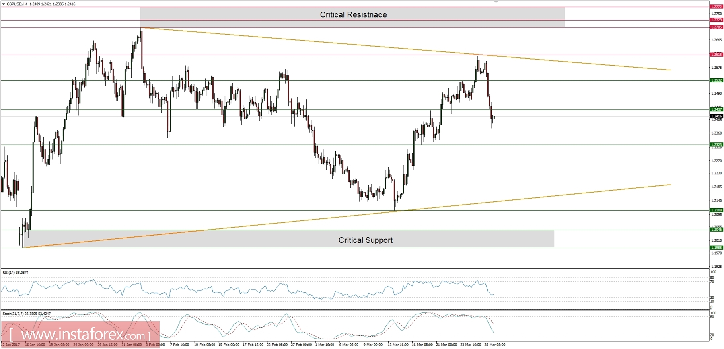Click the RSI(14) 38.0874 indicator label

coord(16,273)
